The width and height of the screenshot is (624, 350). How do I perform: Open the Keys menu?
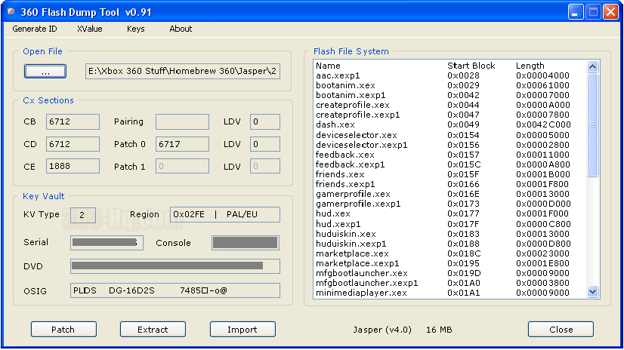[136, 29]
